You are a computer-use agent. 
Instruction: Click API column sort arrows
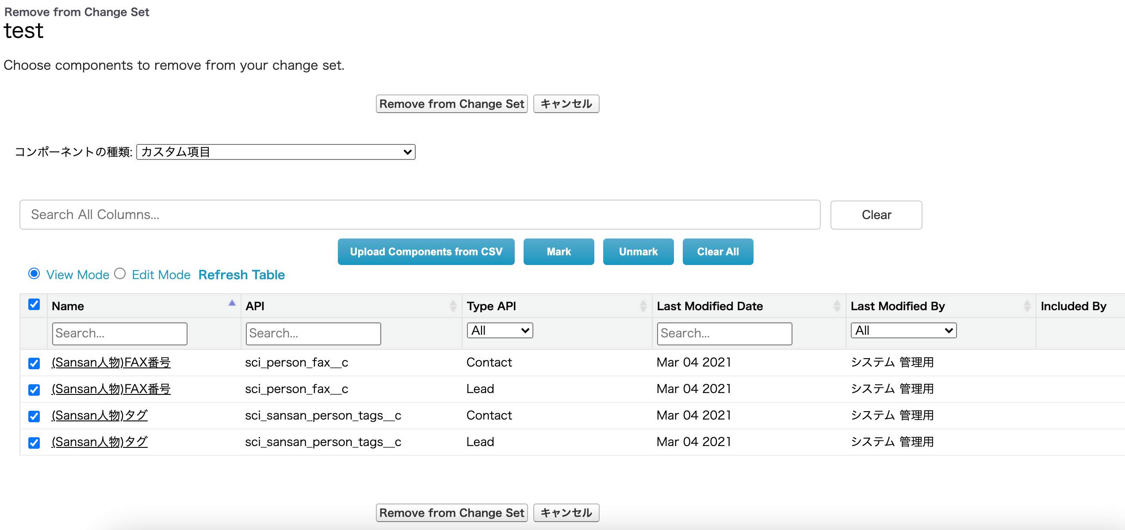(453, 306)
